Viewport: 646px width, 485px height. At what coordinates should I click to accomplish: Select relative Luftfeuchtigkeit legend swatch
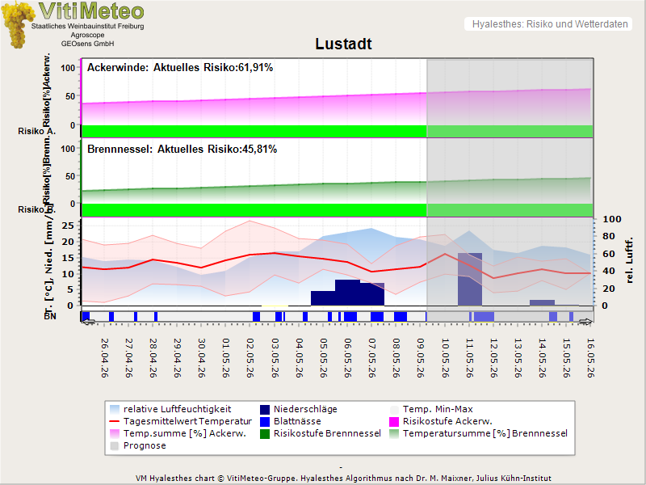[115, 409]
